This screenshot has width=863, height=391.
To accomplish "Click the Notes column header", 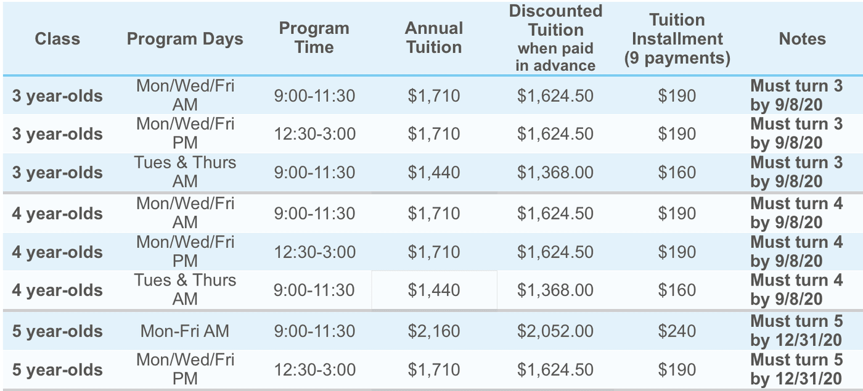I will pos(802,38).
